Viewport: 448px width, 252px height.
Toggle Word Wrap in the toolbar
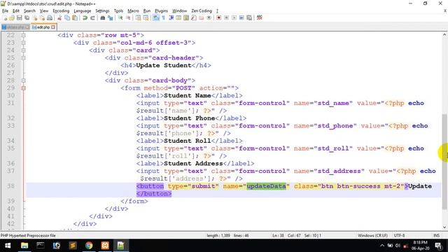[156, 17]
